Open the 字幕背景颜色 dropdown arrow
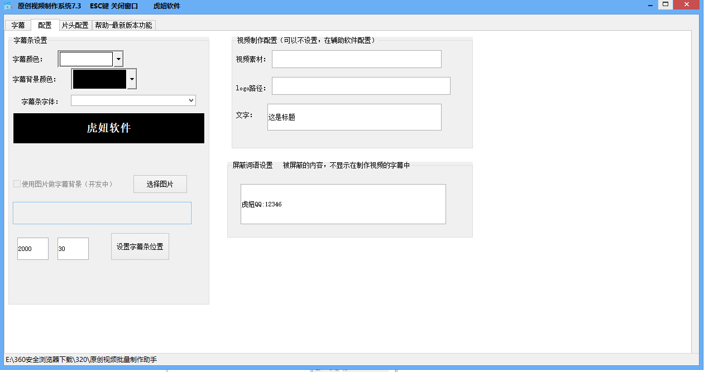This screenshot has width=704, height=372. pyautogui.click(x=132, y=79)
